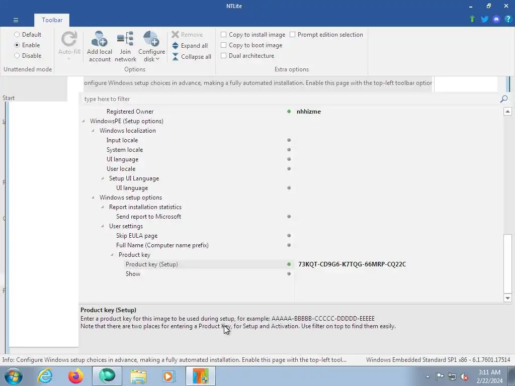The image size is (515, 386).
Task: Open the Discord icon link
Action: pos(496,19)
